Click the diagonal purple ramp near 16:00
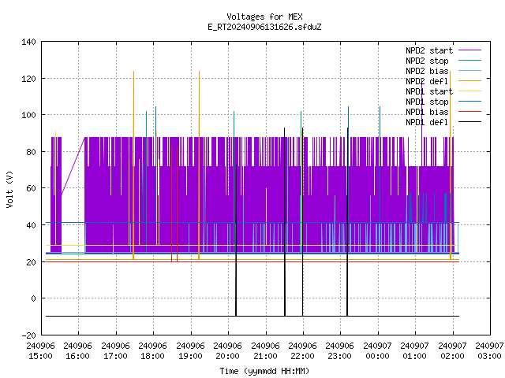 point(73,166)
